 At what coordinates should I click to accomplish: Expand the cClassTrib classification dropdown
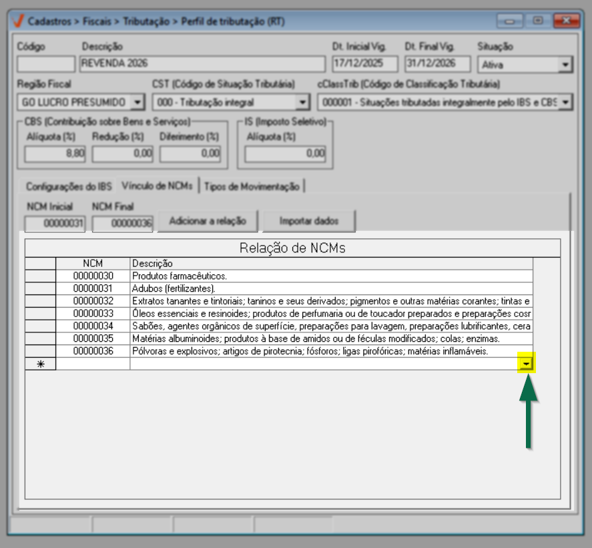pos(565,102)
